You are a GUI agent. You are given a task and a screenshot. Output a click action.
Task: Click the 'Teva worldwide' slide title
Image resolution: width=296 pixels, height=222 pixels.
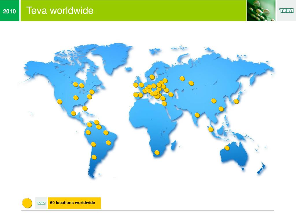pyautogui.click(x=60, y=10)
